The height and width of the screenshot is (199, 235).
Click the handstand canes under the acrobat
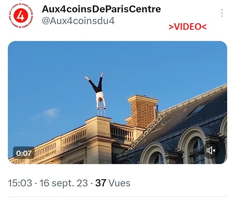coord(102,111)
